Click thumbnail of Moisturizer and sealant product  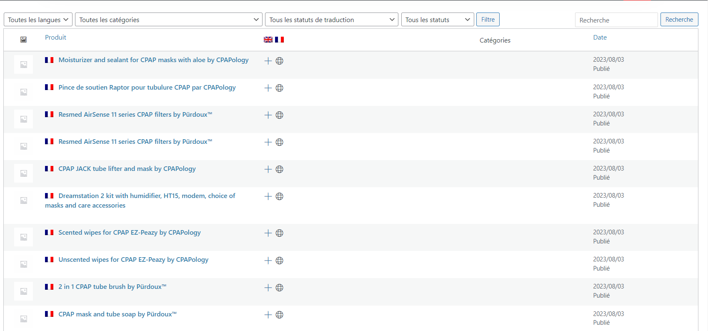[24, 65]
